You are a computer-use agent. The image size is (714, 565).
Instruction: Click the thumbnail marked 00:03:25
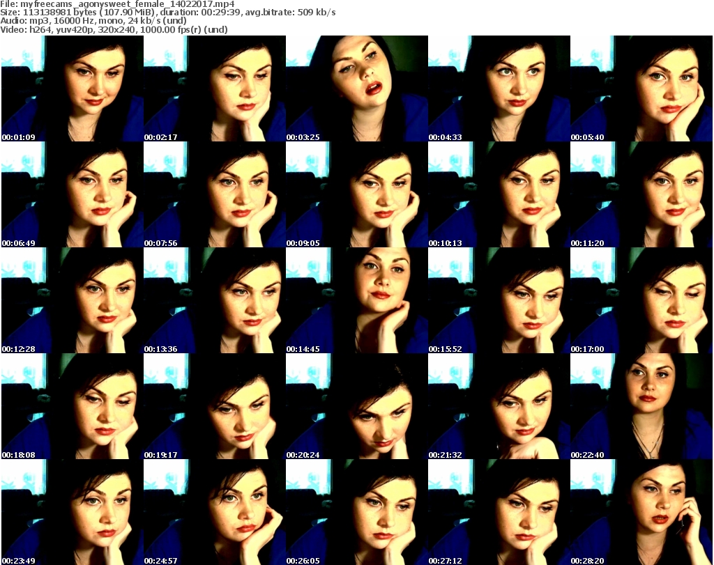(x=357, y=88)
